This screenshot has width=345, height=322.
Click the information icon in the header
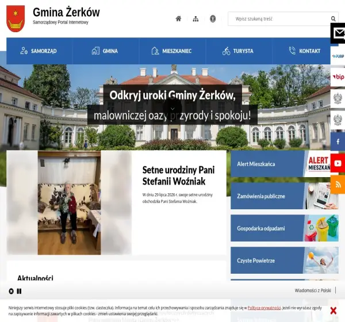[x=213, y=19]
